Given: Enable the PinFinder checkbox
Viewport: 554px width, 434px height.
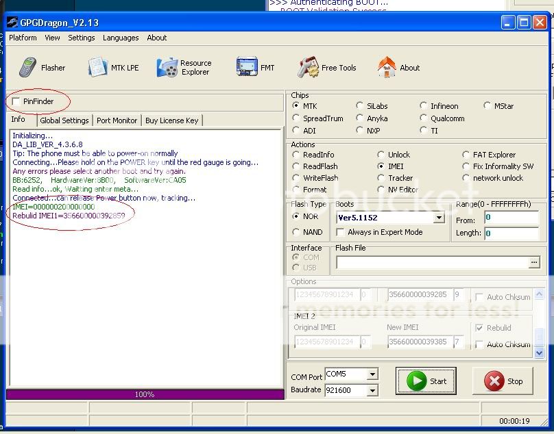Looking at the screenshot, I should tap(16, 101).
